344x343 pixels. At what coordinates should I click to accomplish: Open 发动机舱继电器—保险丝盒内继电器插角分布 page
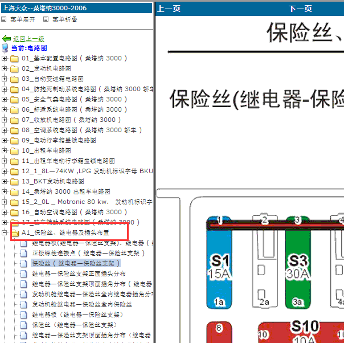pos(92,294)
